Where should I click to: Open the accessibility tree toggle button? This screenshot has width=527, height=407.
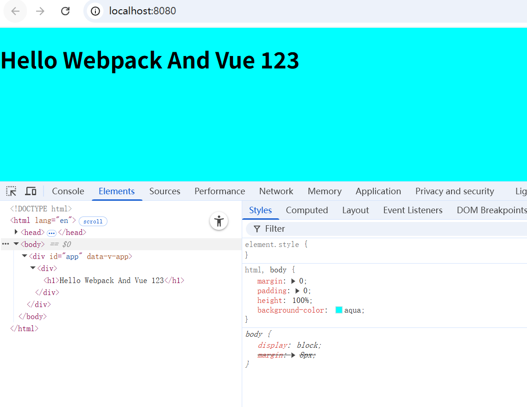219,222
